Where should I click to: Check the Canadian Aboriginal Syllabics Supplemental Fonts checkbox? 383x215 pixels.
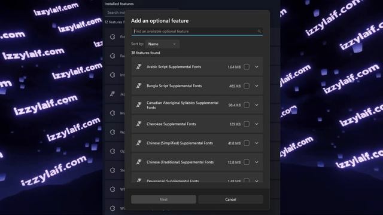tap(247, 105)
